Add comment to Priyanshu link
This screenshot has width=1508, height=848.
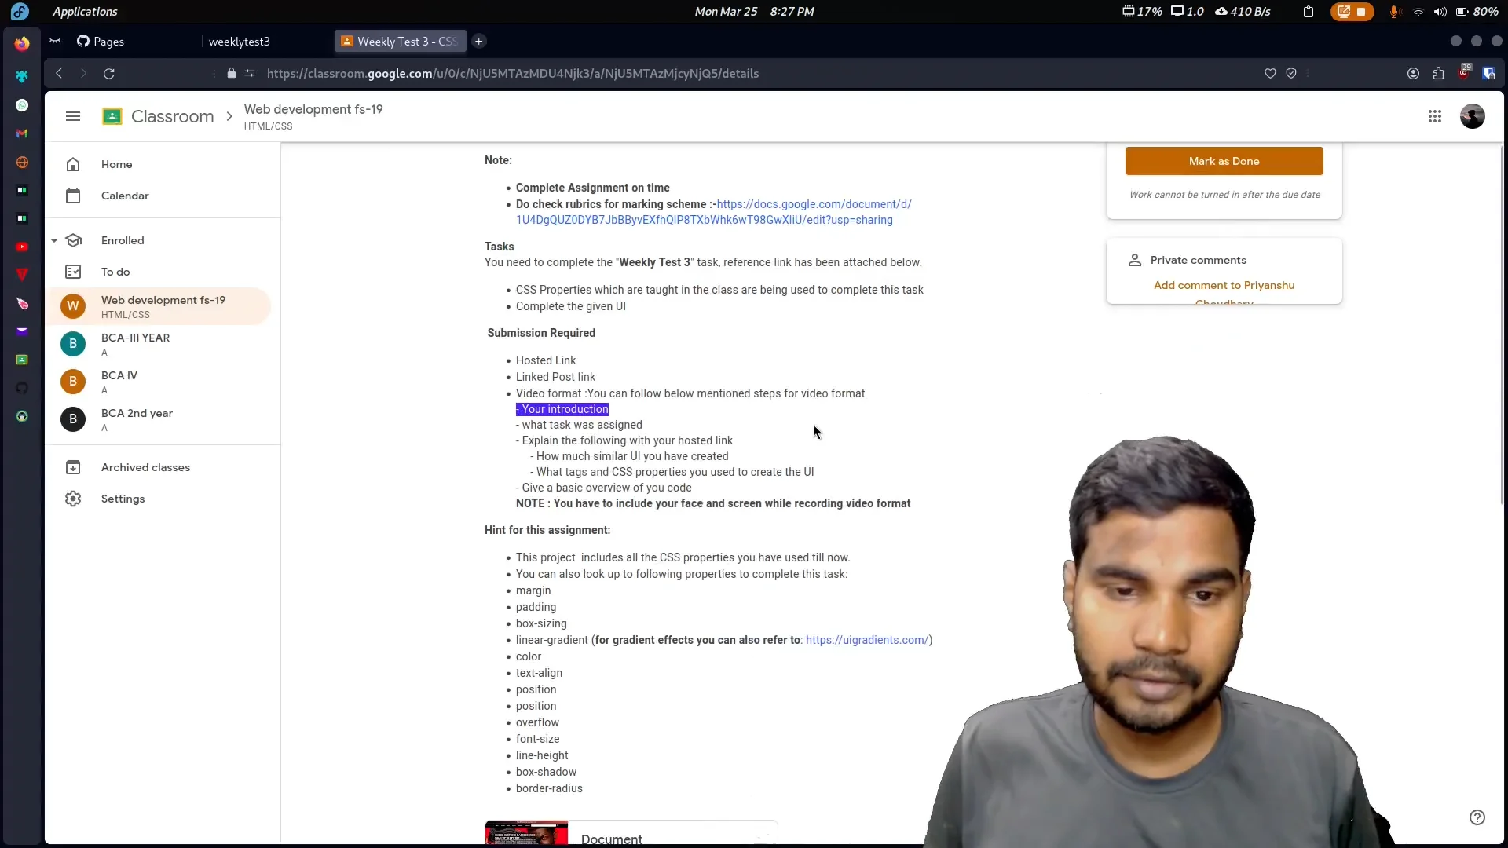(1224, 285)
